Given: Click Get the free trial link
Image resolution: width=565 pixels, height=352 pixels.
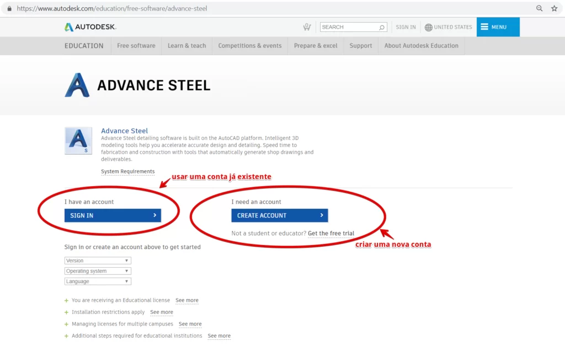Looking at the screenshot, I should [331, 234].
